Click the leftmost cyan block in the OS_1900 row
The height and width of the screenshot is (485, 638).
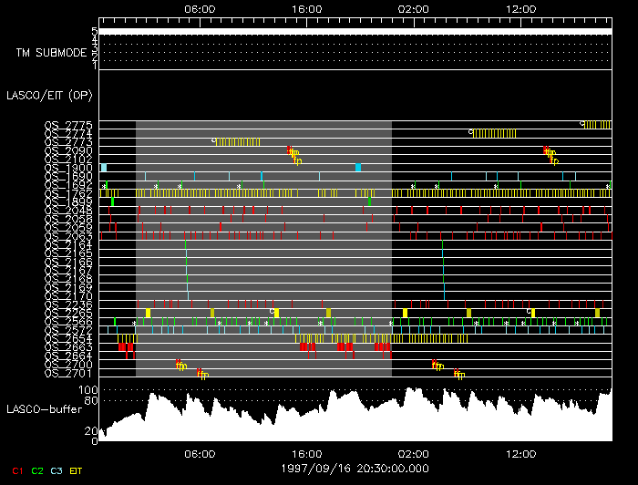pyautogui.click(x=104, y=168)
